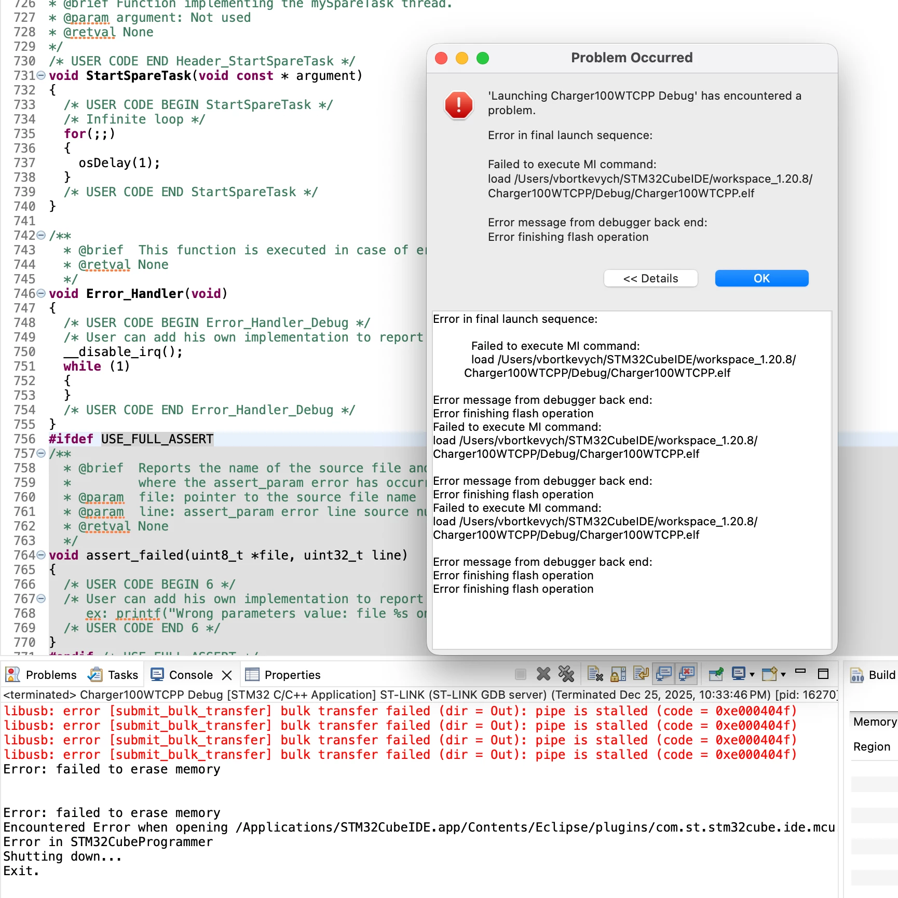Image resolution: width=898 pixels, height=898 pixels.
Task: Click the Display Selected Console icon
Action: [739, 674]
